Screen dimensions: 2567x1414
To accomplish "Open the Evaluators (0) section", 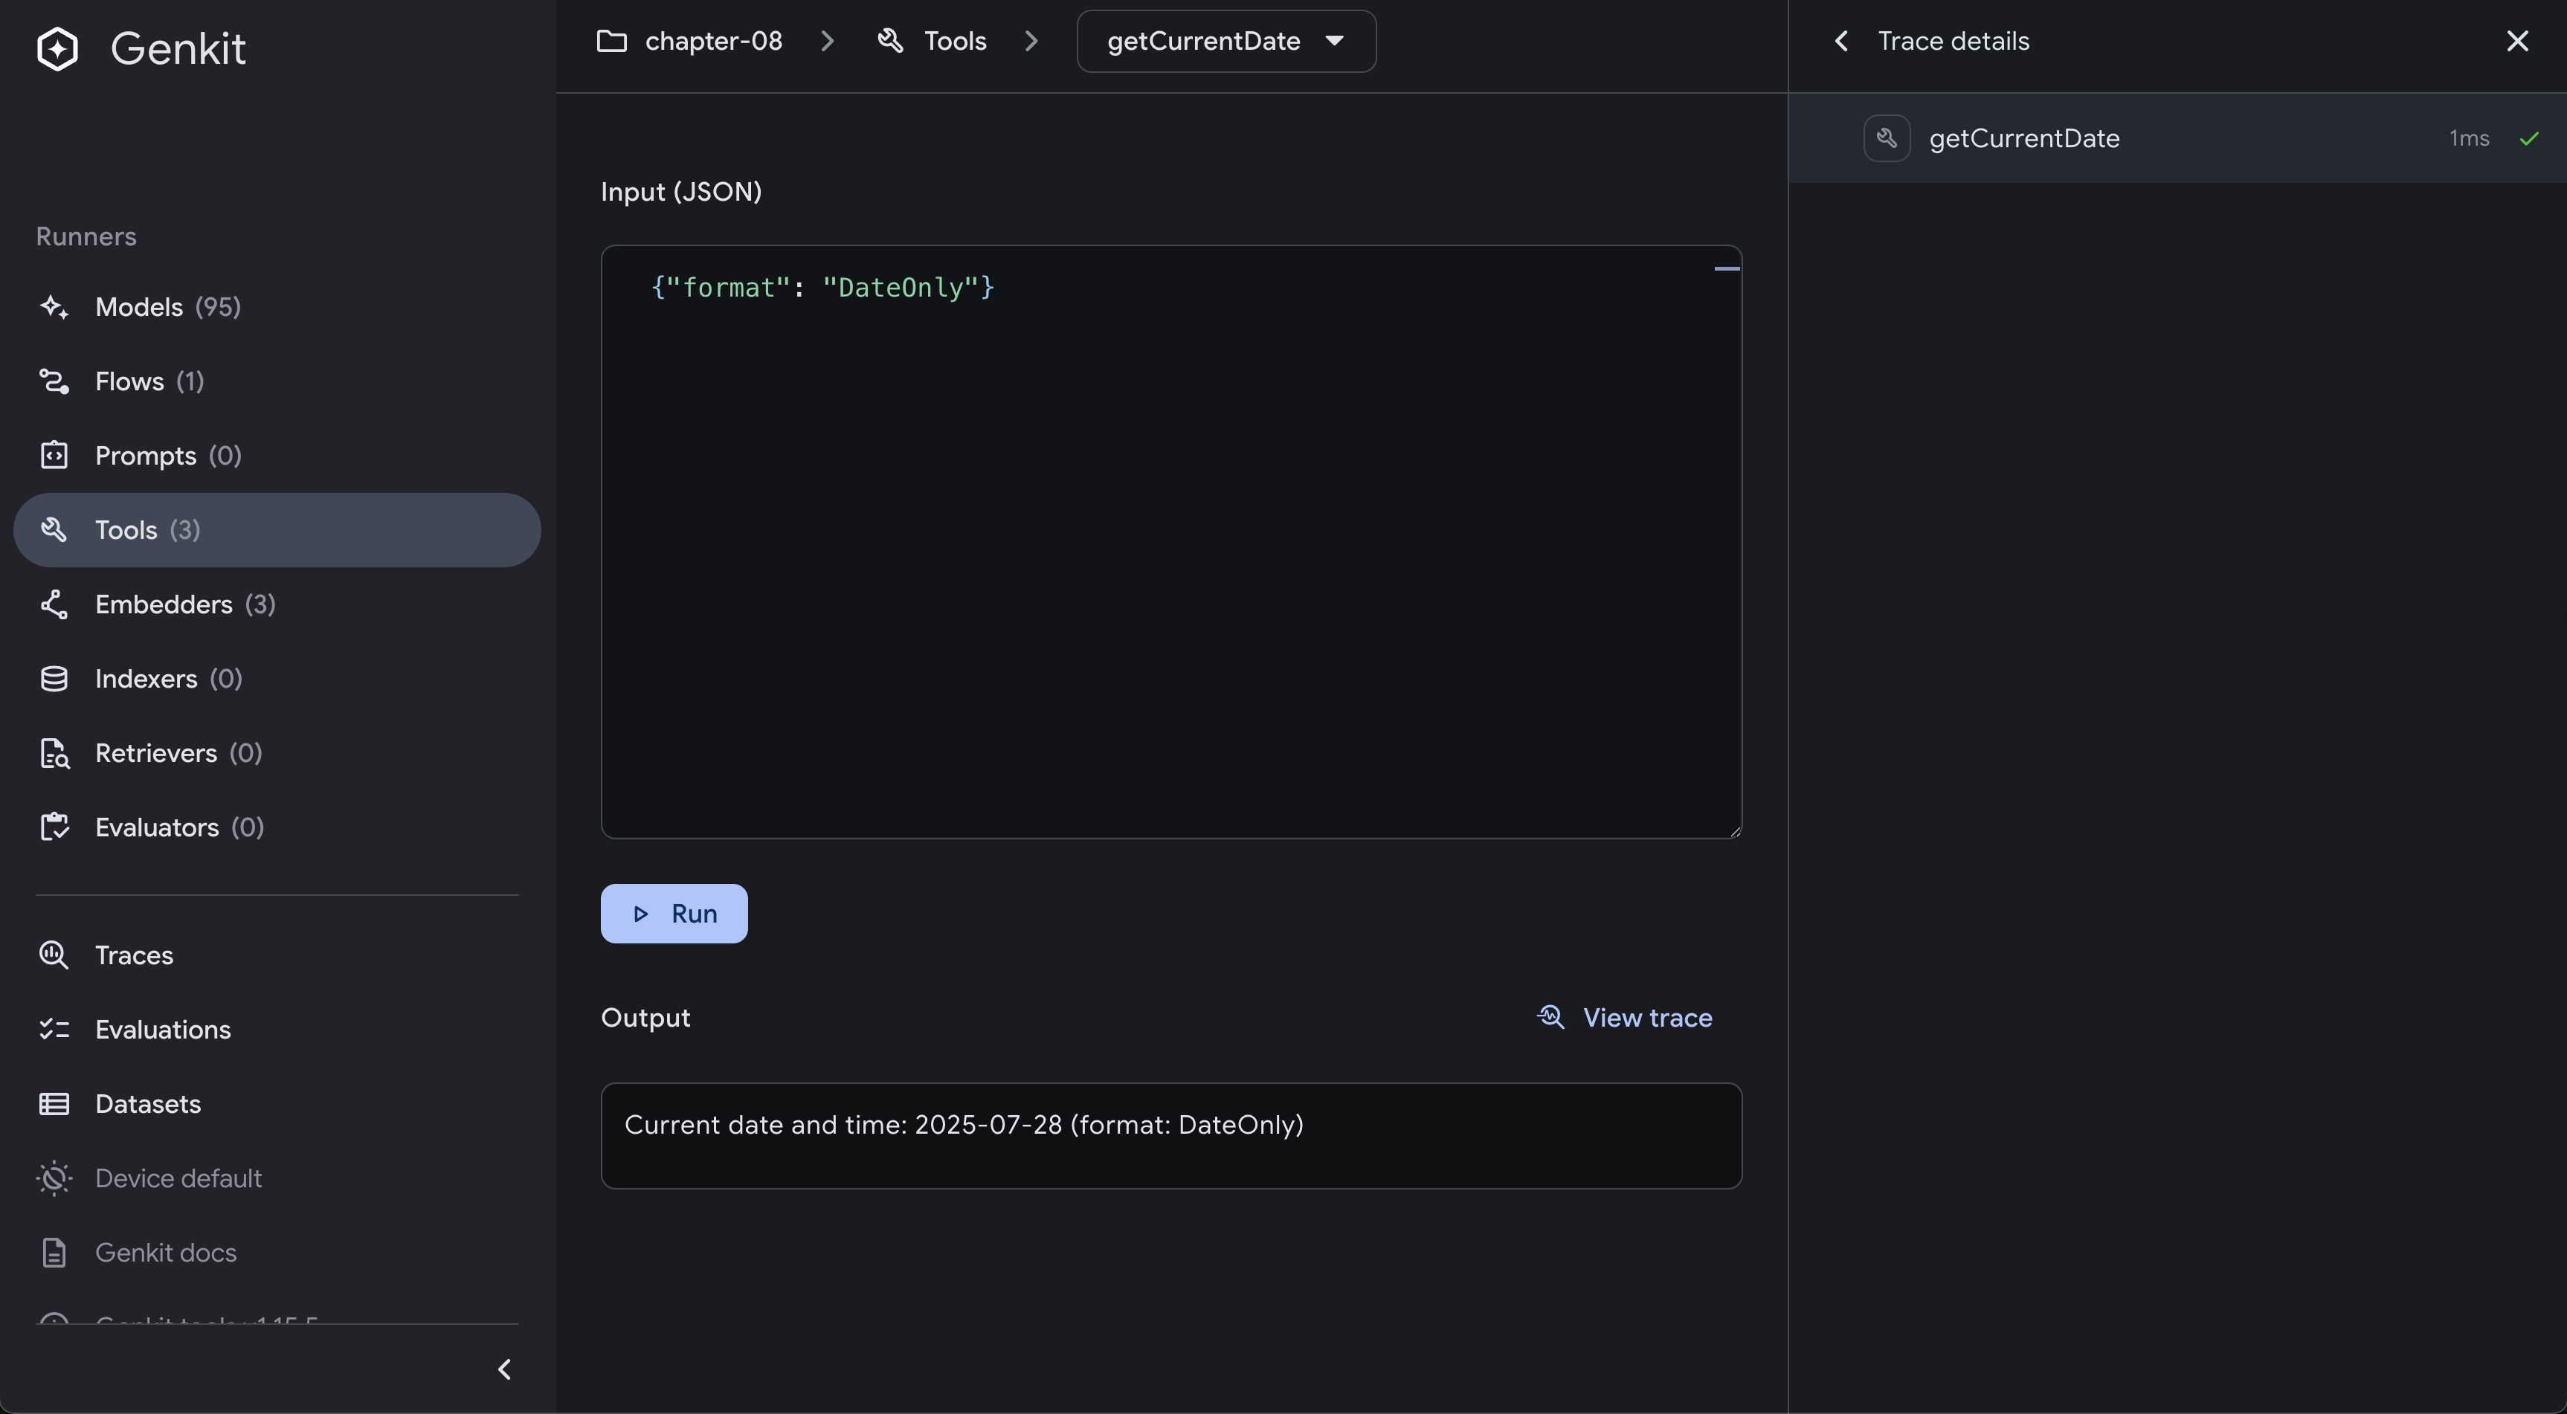I will pos(277,827).
